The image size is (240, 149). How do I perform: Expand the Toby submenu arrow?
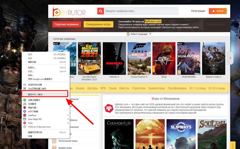(68, 123)
